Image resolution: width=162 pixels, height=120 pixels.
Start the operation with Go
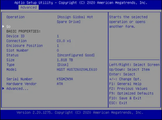8,27
